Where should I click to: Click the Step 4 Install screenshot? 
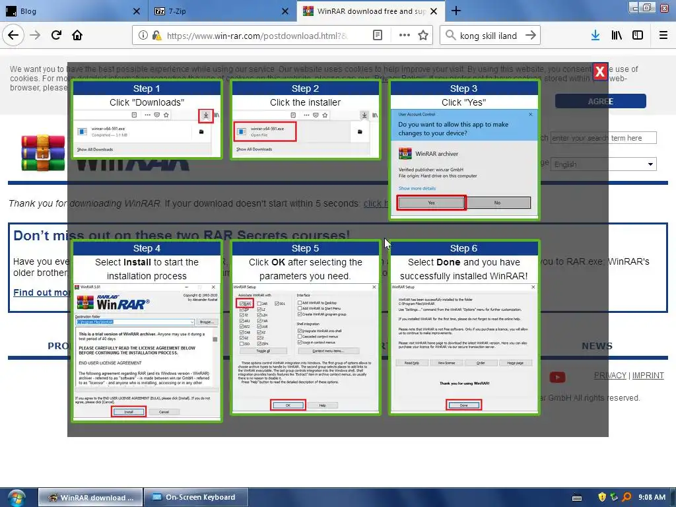(147, 331)
